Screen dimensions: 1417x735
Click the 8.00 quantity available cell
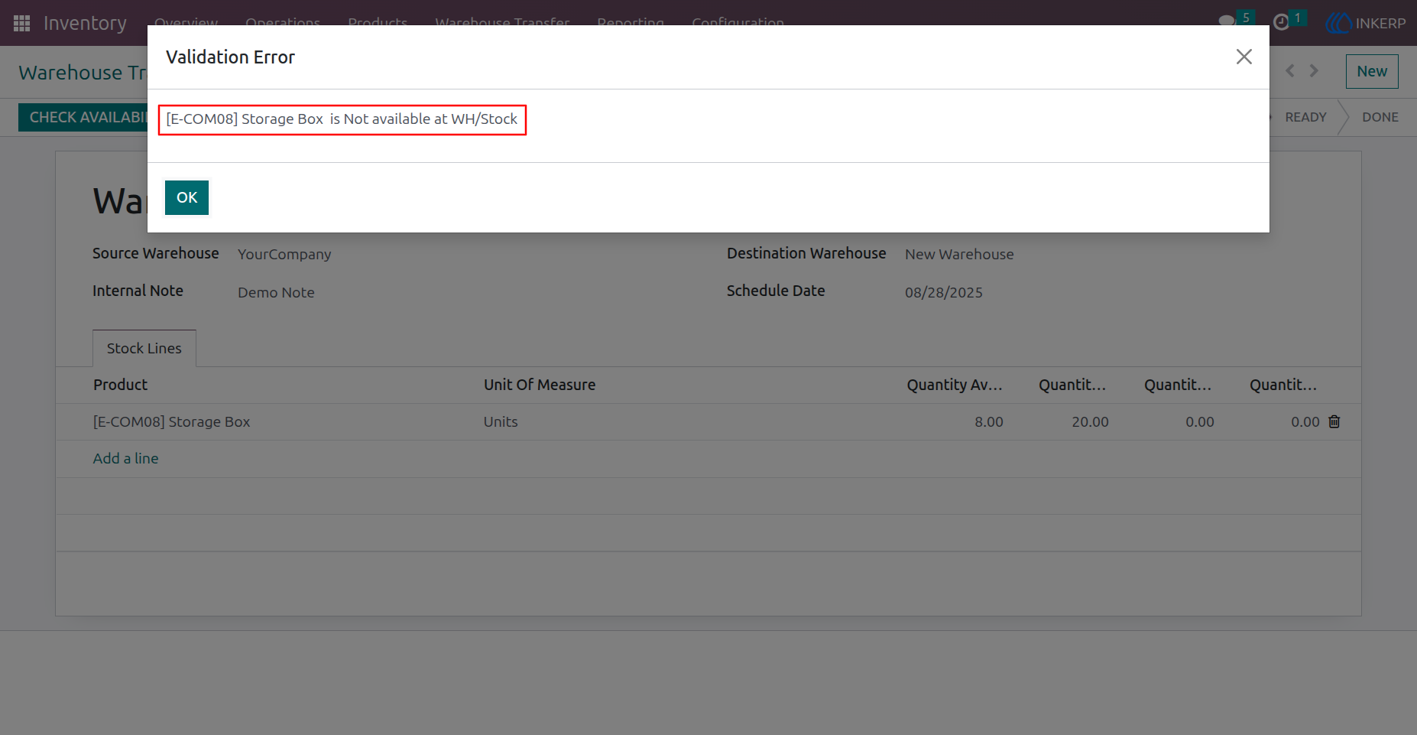[989, 421]
